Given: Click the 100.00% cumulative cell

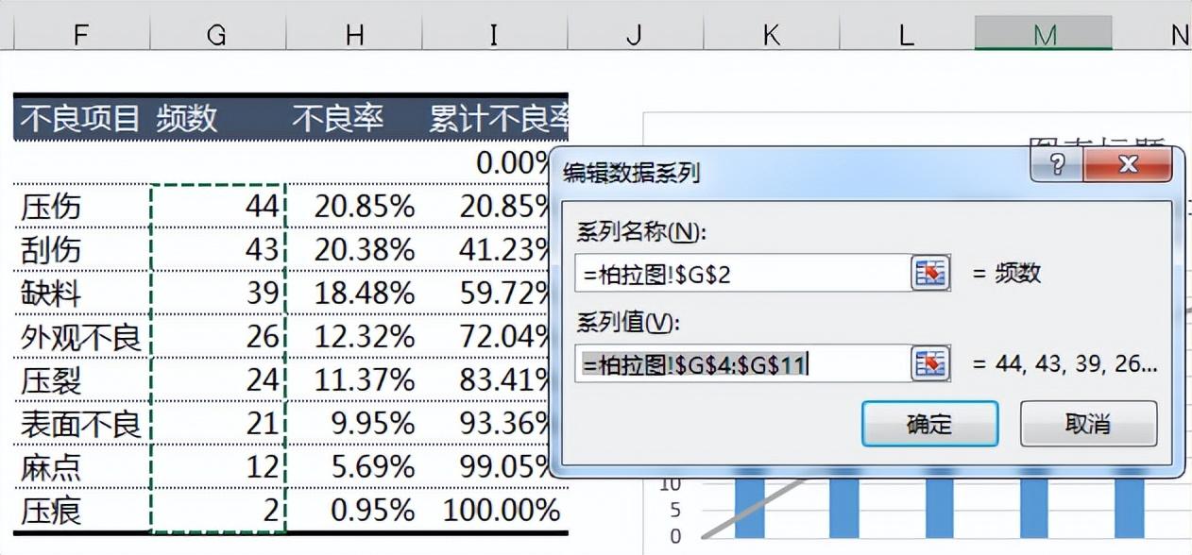Looking at the screenshot, I should (496, 512).
